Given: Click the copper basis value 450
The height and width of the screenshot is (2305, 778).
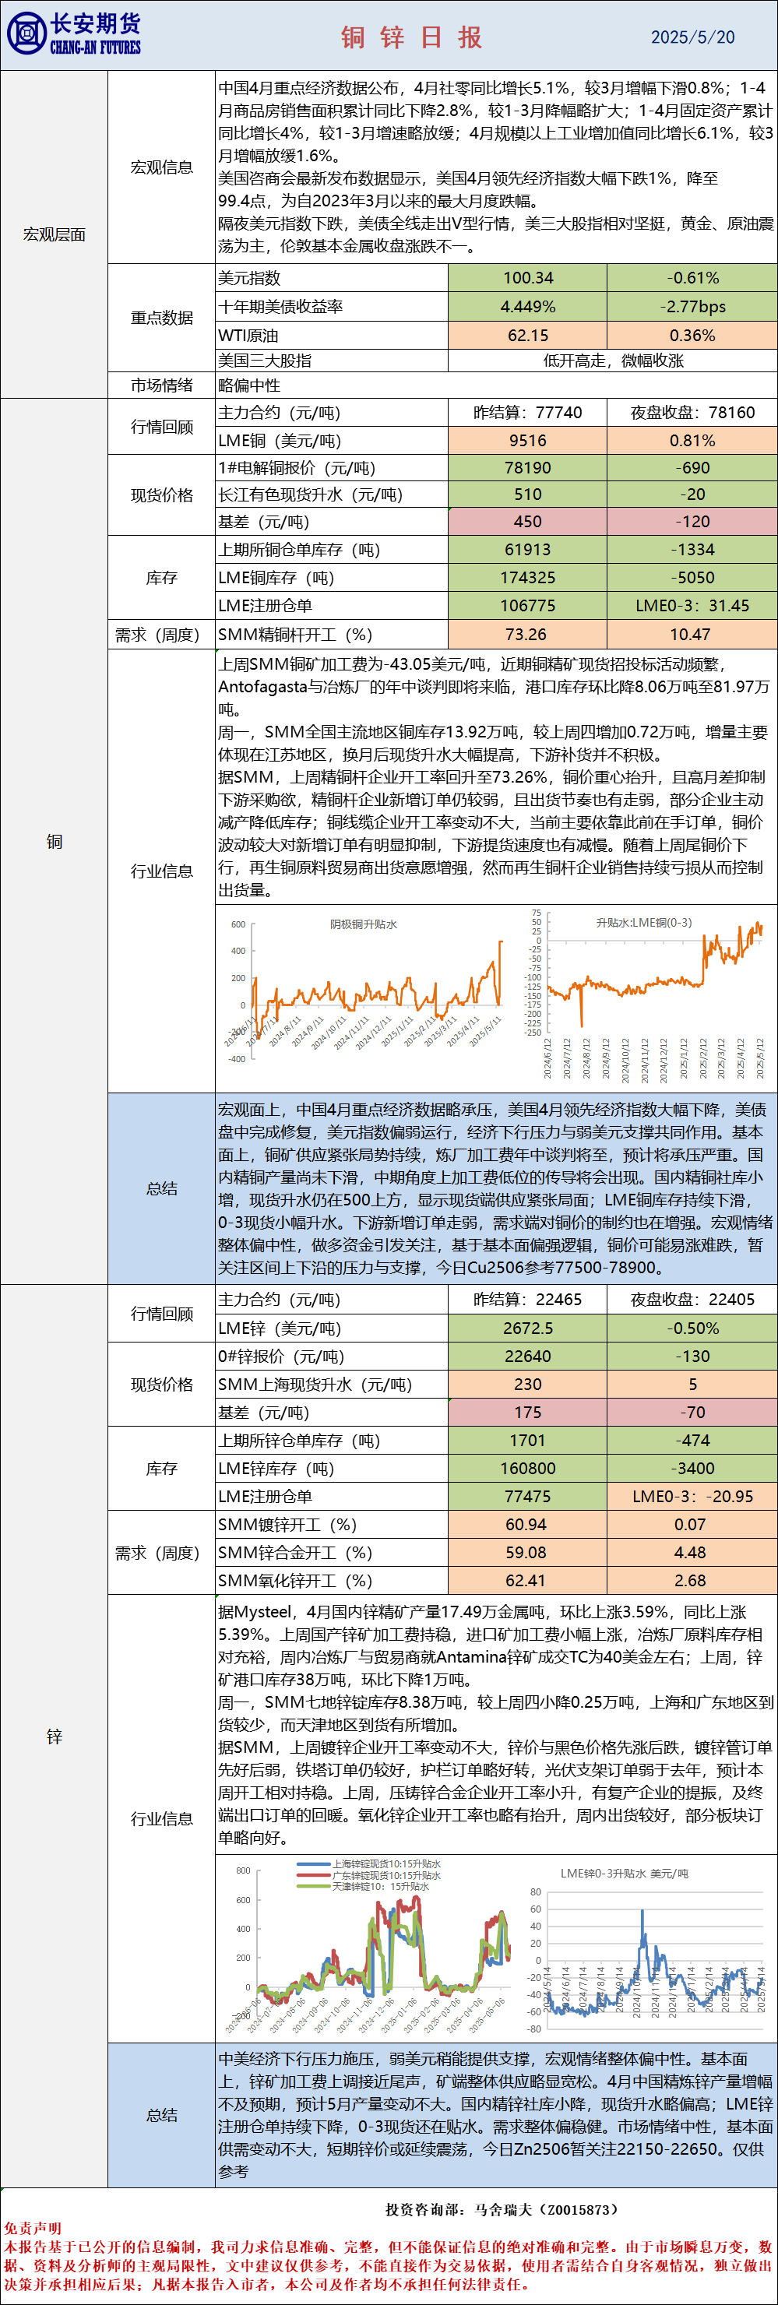Looking at the screenshot, I should click(527, 522).
